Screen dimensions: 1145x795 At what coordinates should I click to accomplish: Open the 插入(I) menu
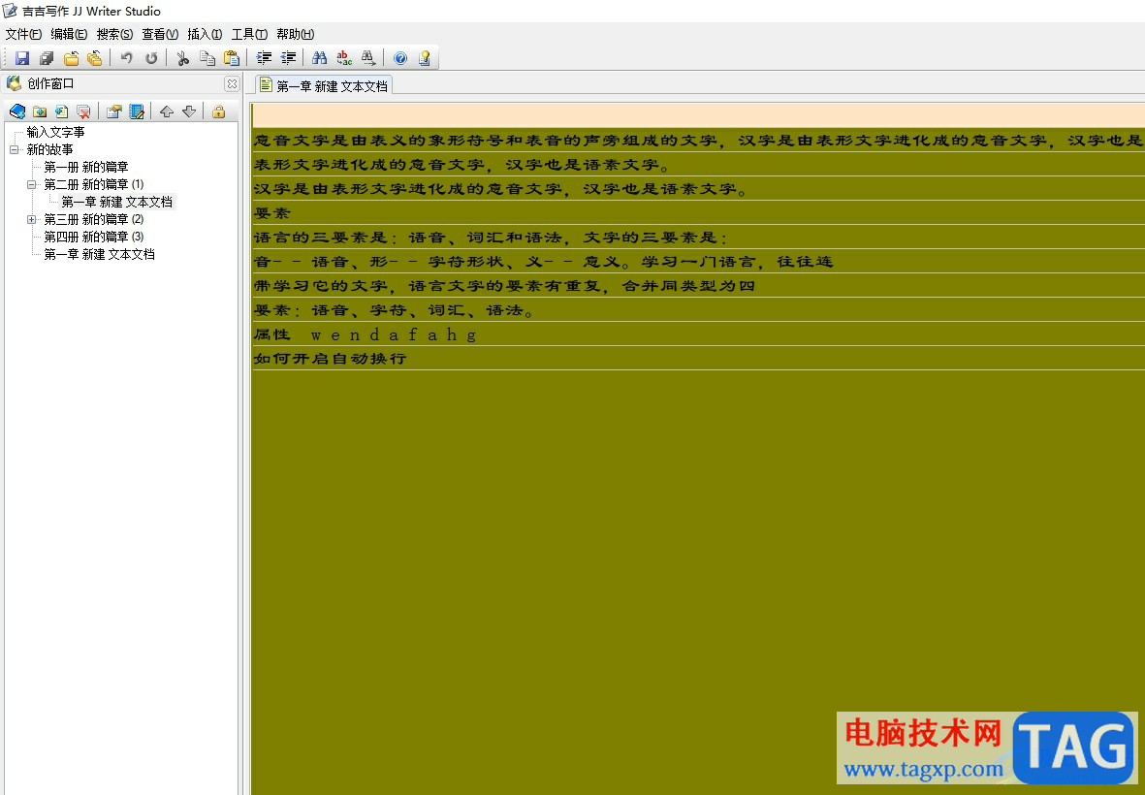pos(205,34)
